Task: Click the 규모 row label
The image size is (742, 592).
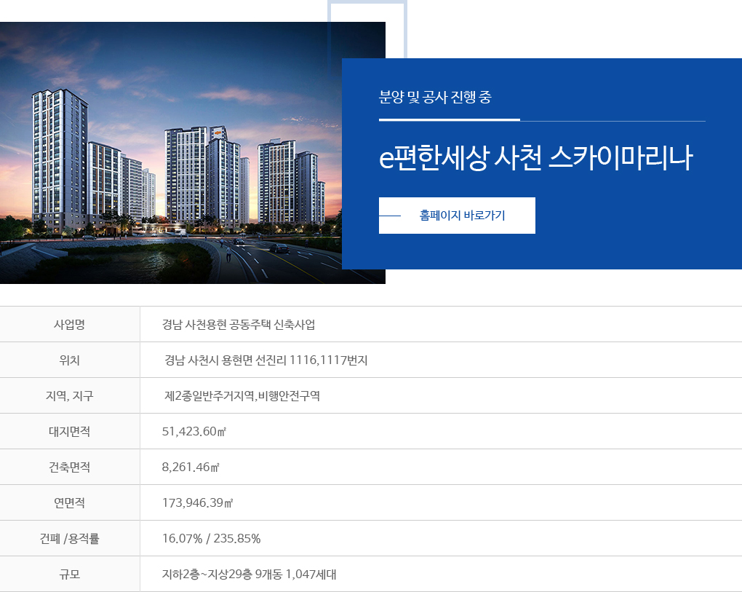Action: click(x=70, y=575)
